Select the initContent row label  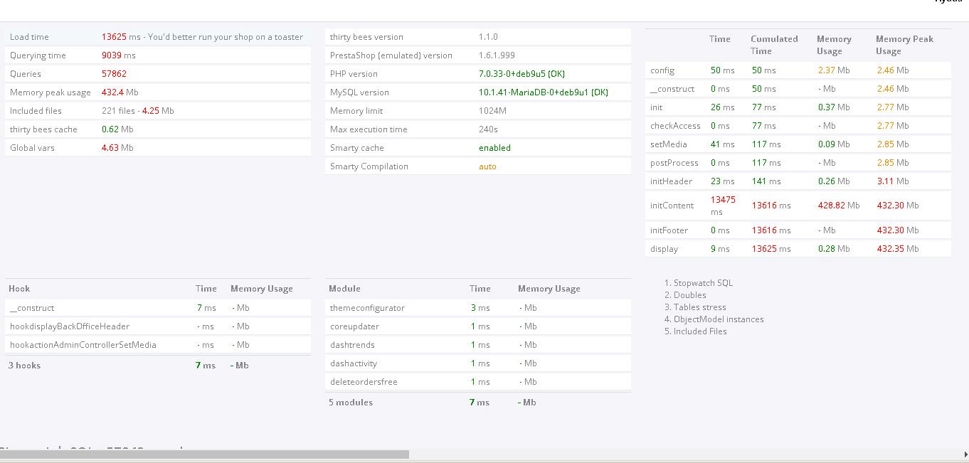[x=672, y=206]
